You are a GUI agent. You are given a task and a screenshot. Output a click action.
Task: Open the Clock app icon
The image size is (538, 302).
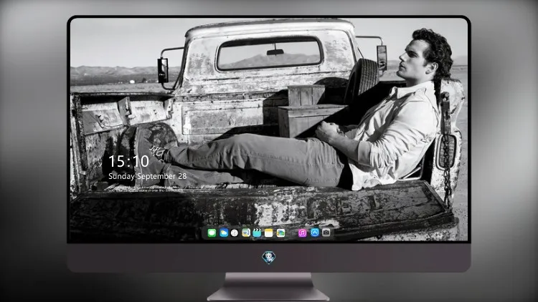(235, 233)
